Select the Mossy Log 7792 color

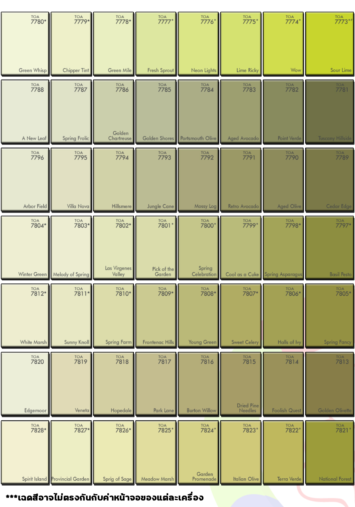(198, 180)
